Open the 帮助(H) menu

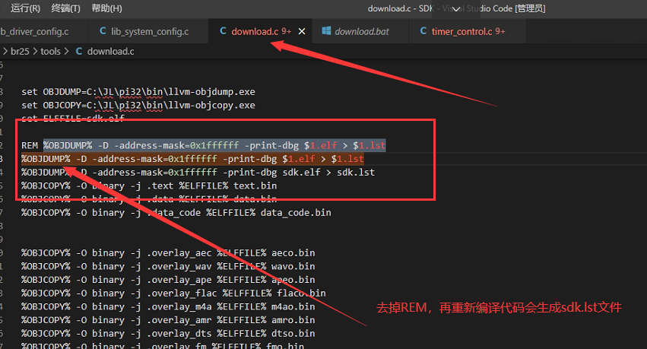(106, 8)
